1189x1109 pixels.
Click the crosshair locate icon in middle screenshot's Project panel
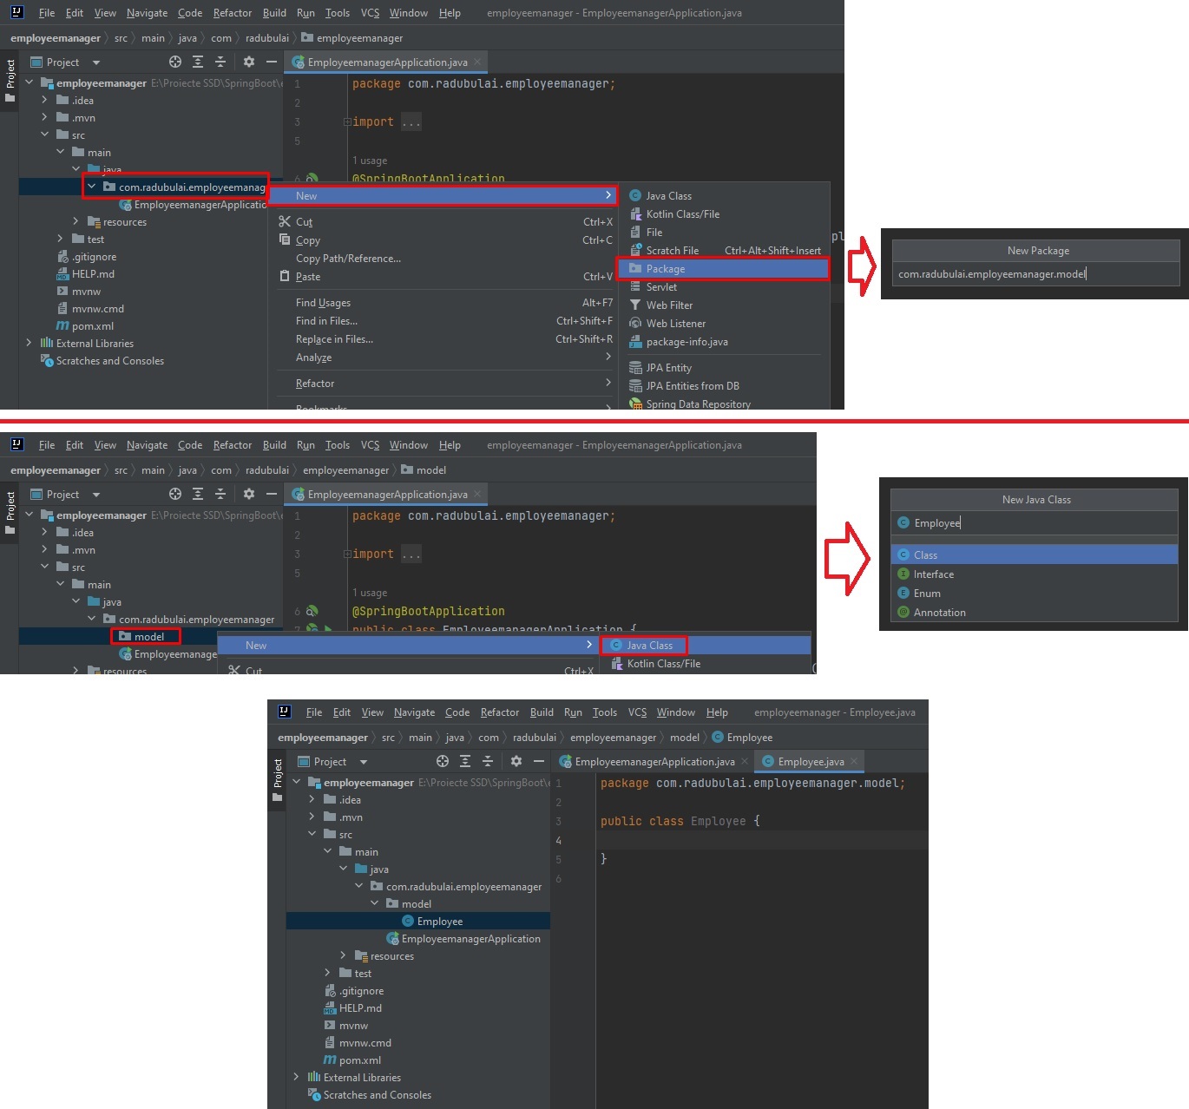tap(175, 494)
